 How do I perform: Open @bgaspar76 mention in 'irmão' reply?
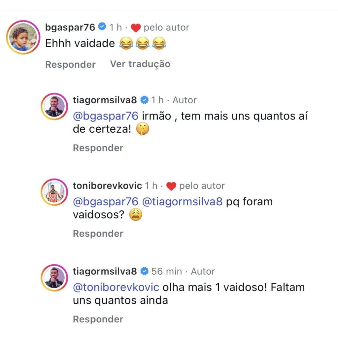(106, 116)
